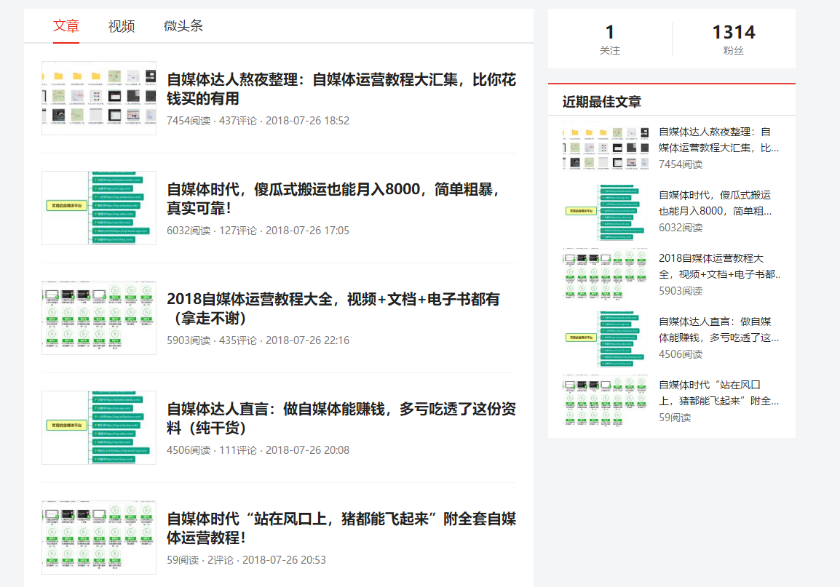This screenshot has width=840, height=587.
Task: Open article 2018自媒体运营教程大全 in main list
Action: click(333, 308)
